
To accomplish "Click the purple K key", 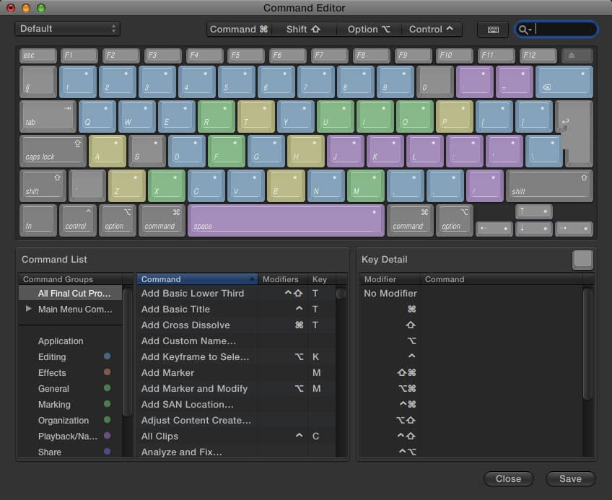I will [x=385, y=151].
